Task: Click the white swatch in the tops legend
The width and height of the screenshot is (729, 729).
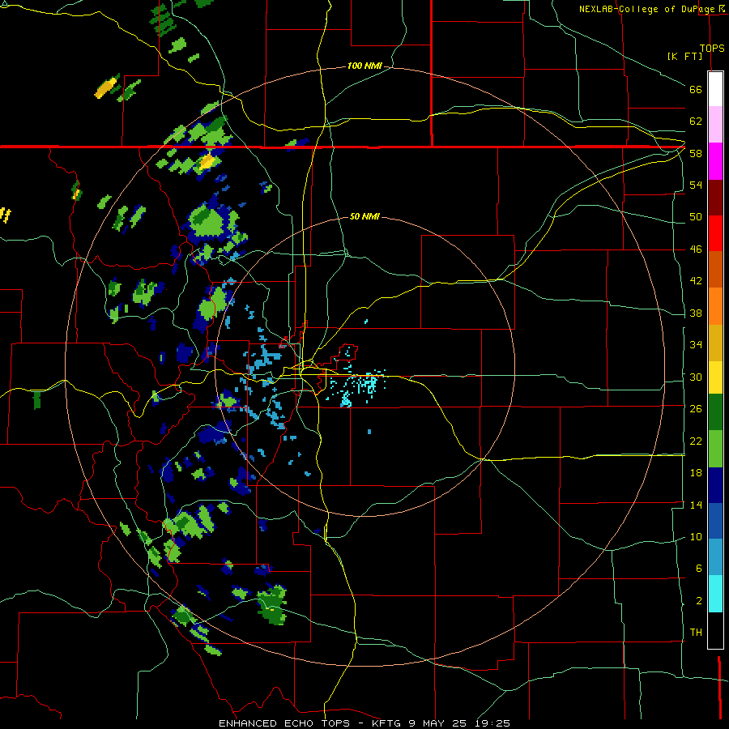Action: [x=715, y=89]
